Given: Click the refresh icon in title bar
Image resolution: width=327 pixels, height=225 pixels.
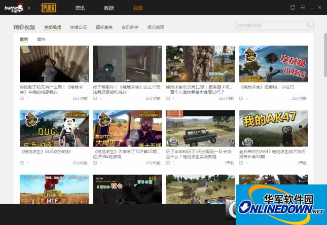Looking at the screenshot, I should [x=293, y=8].
